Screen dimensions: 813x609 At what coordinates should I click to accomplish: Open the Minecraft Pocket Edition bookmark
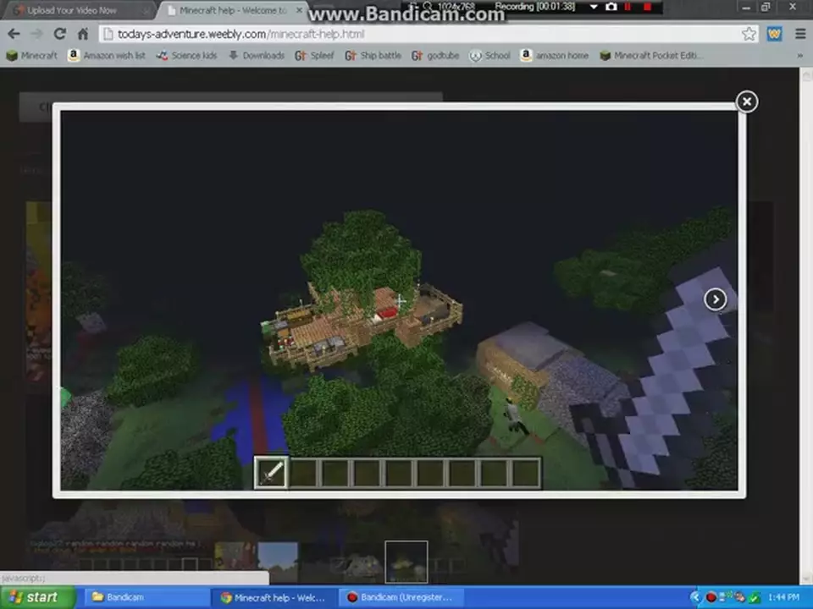pos(651,56)
